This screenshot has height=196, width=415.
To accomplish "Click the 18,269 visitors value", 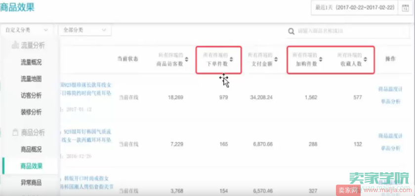I will (175, 97).
